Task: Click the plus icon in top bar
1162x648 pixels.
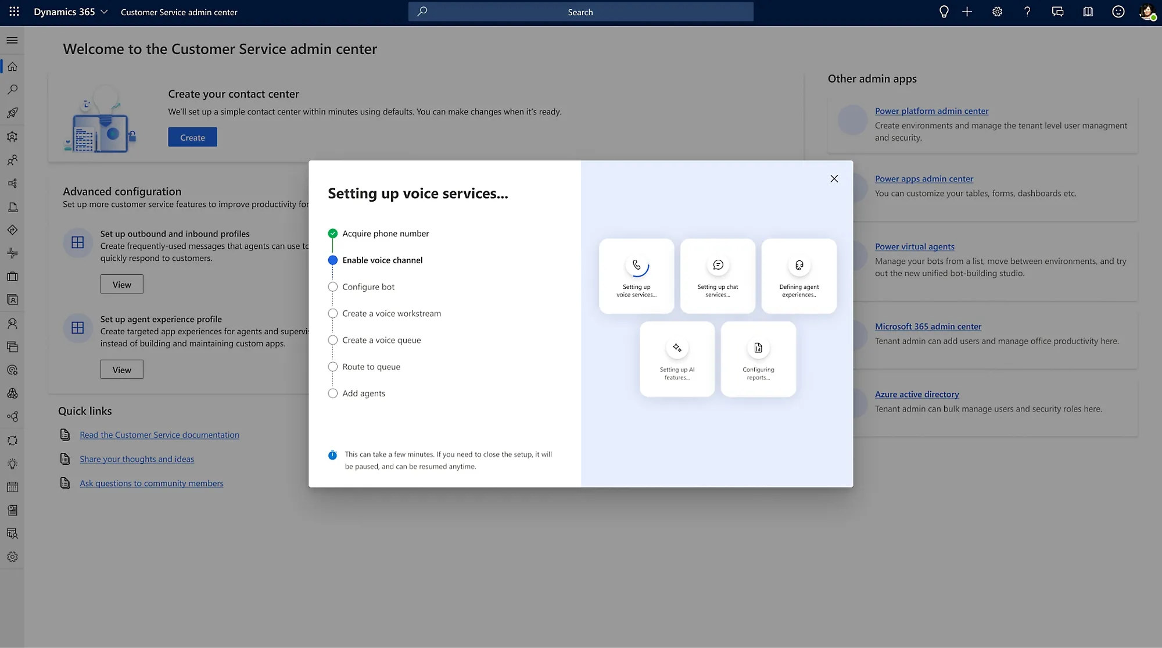Action: 967,12
